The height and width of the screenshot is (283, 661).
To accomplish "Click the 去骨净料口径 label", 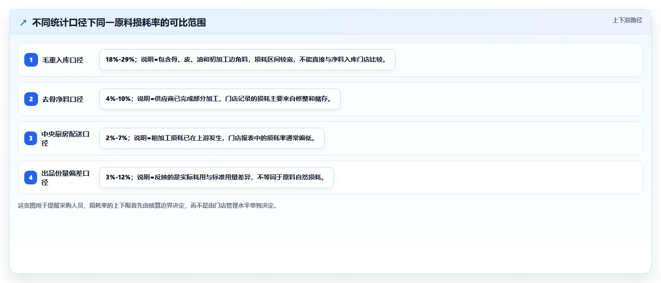I will (63, 99).
